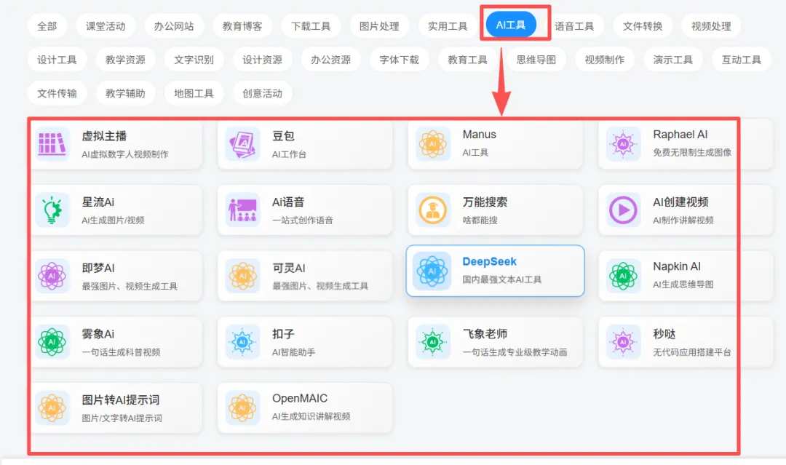Click the Ai语音 presentation icon
Image resolution: width=786 pixels, height=465 pixels.
[x=242, y=210]
